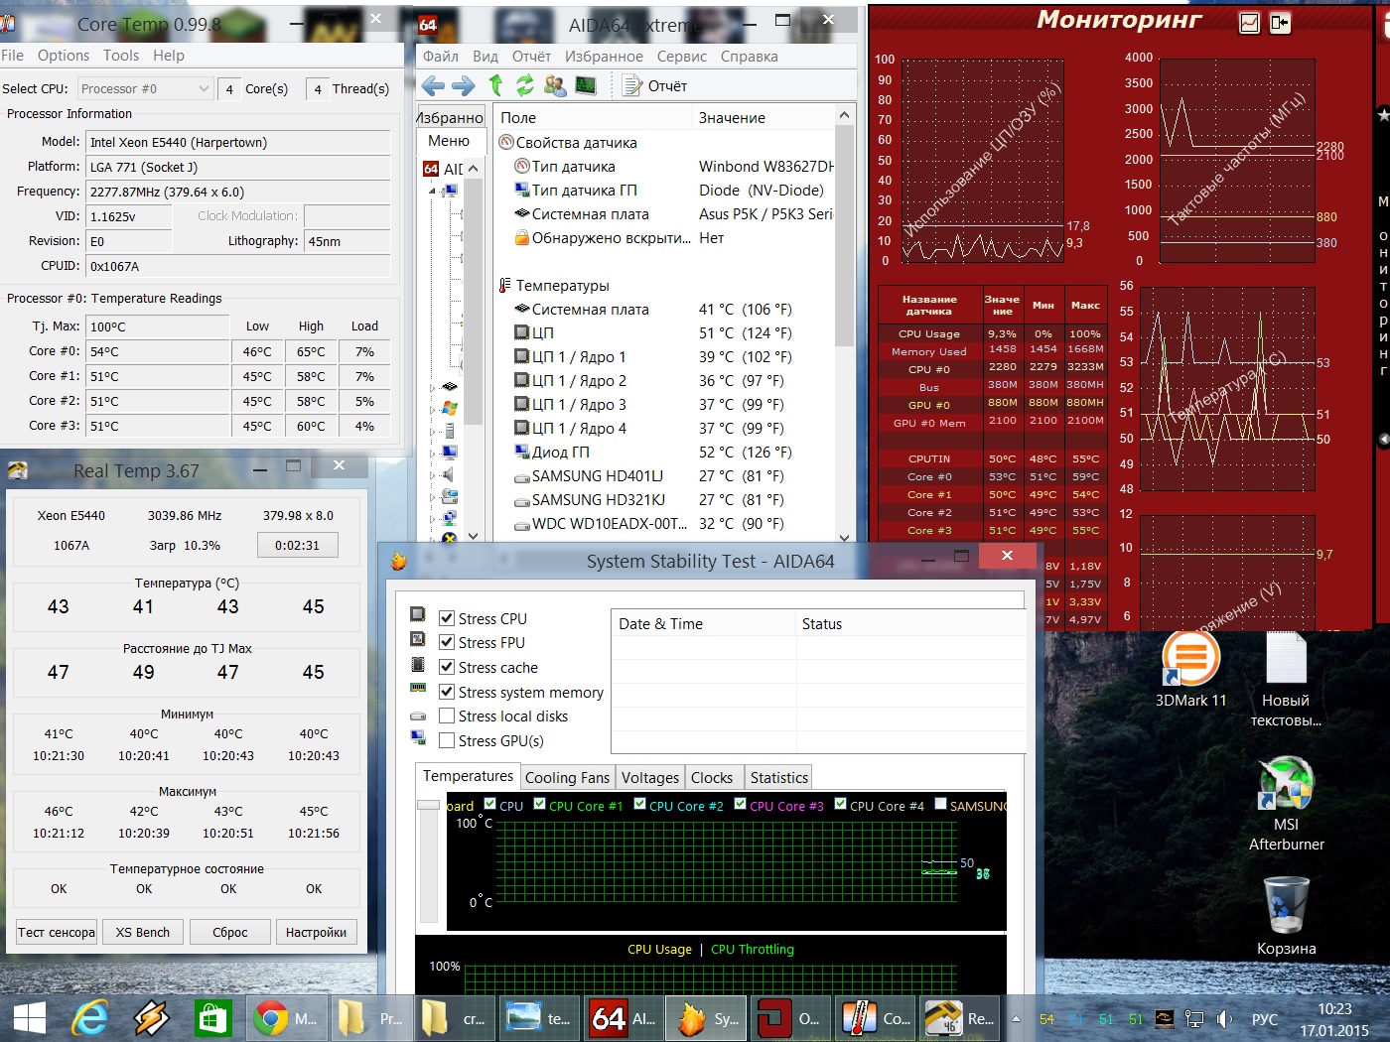The image size is (1390, 1042).
Task: Switch to Real Temp taskbar button
Action: pos(961,1018)
